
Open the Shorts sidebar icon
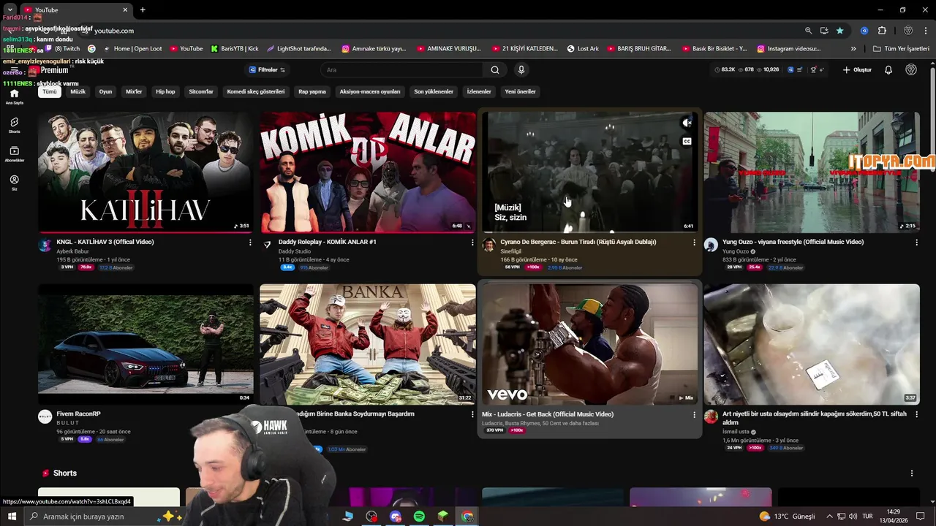click(14, 125)
